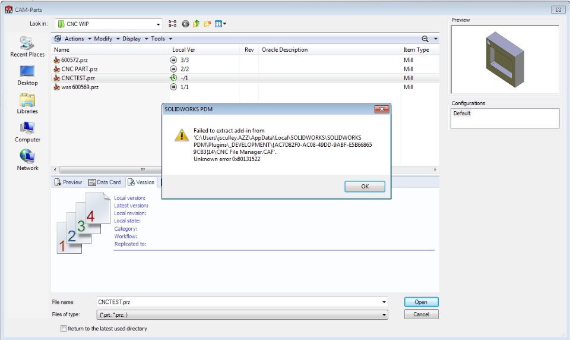Image resolution: width=570 pixels, height=340 pixels.
Task: Click the CNC WIP folder icon
Action: coord(61,24)
